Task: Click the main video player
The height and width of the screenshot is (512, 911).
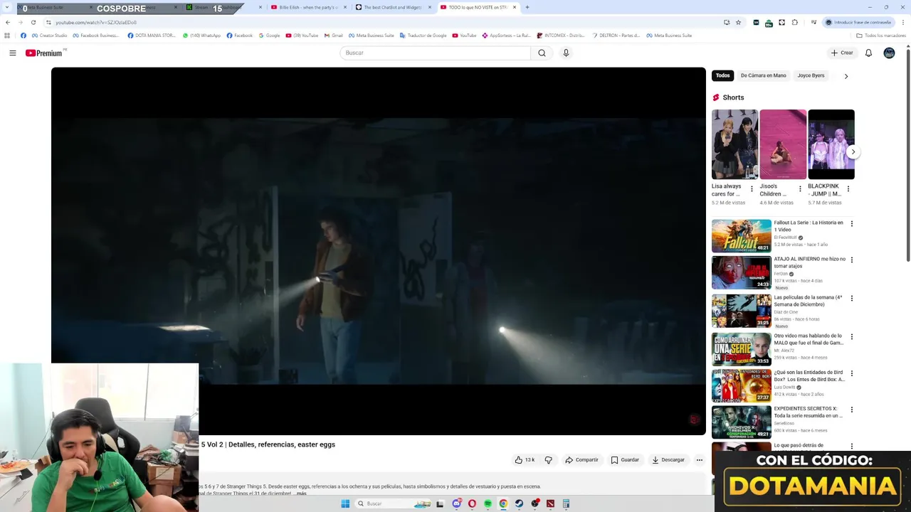Action: click(379, 251)
